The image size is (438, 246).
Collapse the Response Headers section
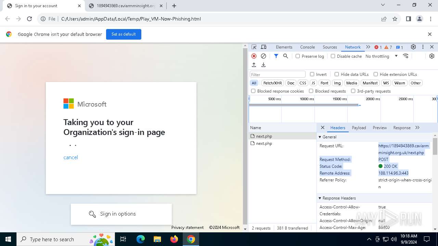(320, 198)
